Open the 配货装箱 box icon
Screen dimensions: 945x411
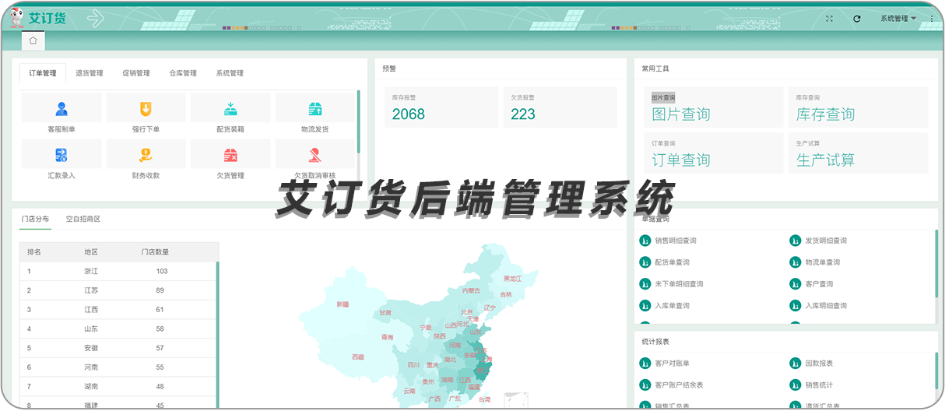(230, 109)
